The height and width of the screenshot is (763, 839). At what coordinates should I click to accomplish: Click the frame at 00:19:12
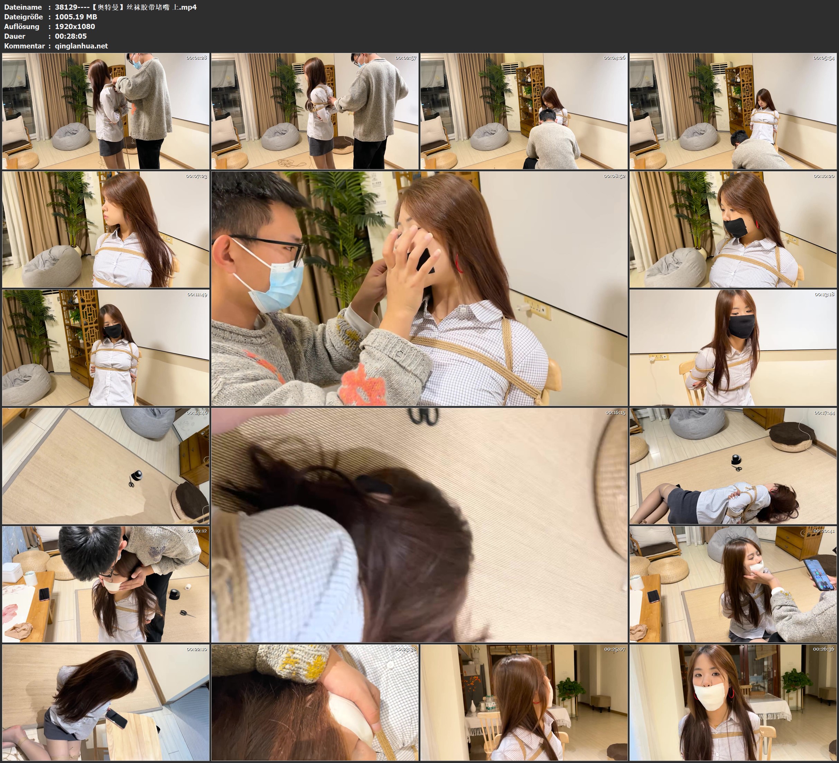pos(106,584)
